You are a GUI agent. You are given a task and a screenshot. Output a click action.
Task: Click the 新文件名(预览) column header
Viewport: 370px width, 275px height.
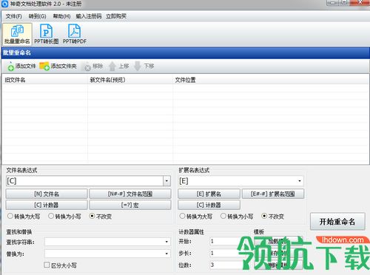[130, 80]
